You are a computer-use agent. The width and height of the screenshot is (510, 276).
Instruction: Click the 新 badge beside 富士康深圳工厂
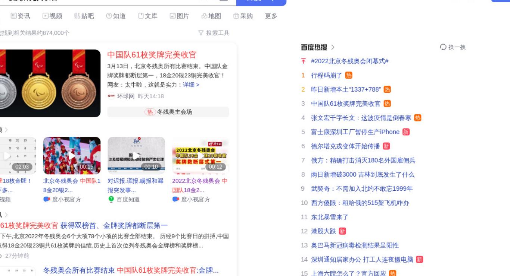(406, 132)
